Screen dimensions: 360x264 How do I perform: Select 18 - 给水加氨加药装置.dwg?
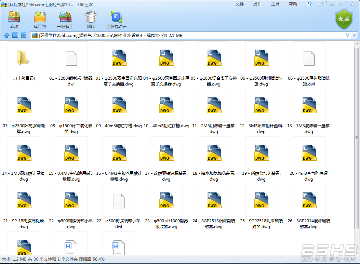[214, 159]
